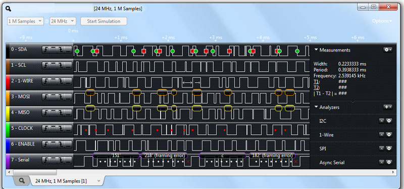Screen dimensions: 404x189
Task: Open the 24 MHz sample rate dropdown
Action: [63, 21]
